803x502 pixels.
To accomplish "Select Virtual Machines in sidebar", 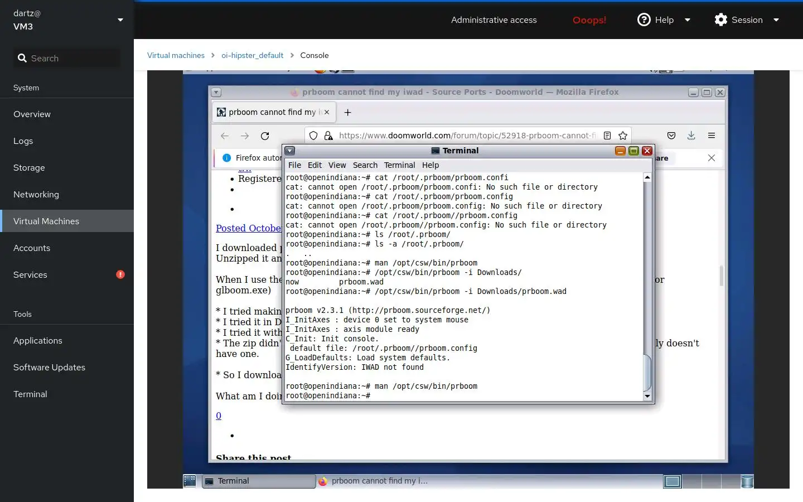I will pyautogui.click(x=67, y=221).
